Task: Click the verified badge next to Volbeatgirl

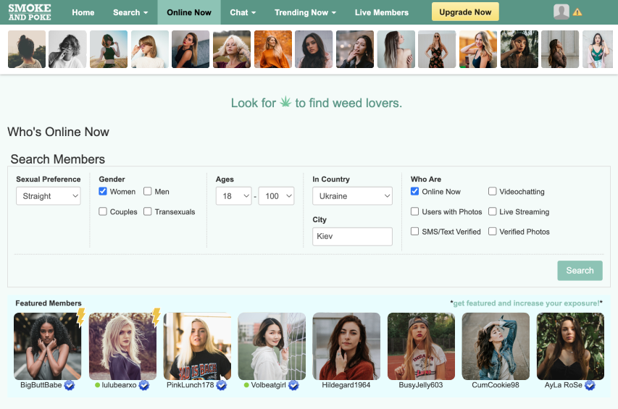Action: 293,385
